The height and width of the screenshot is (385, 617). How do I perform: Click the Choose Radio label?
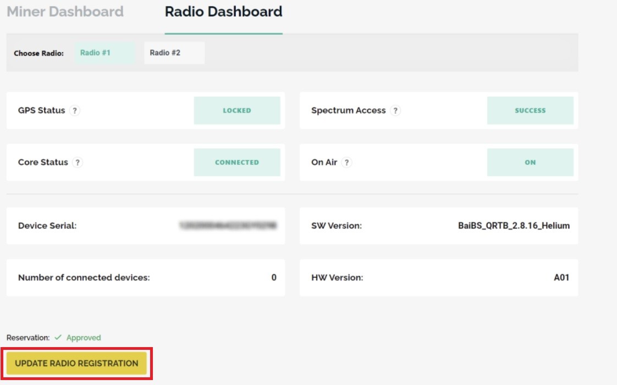point(38,54)
